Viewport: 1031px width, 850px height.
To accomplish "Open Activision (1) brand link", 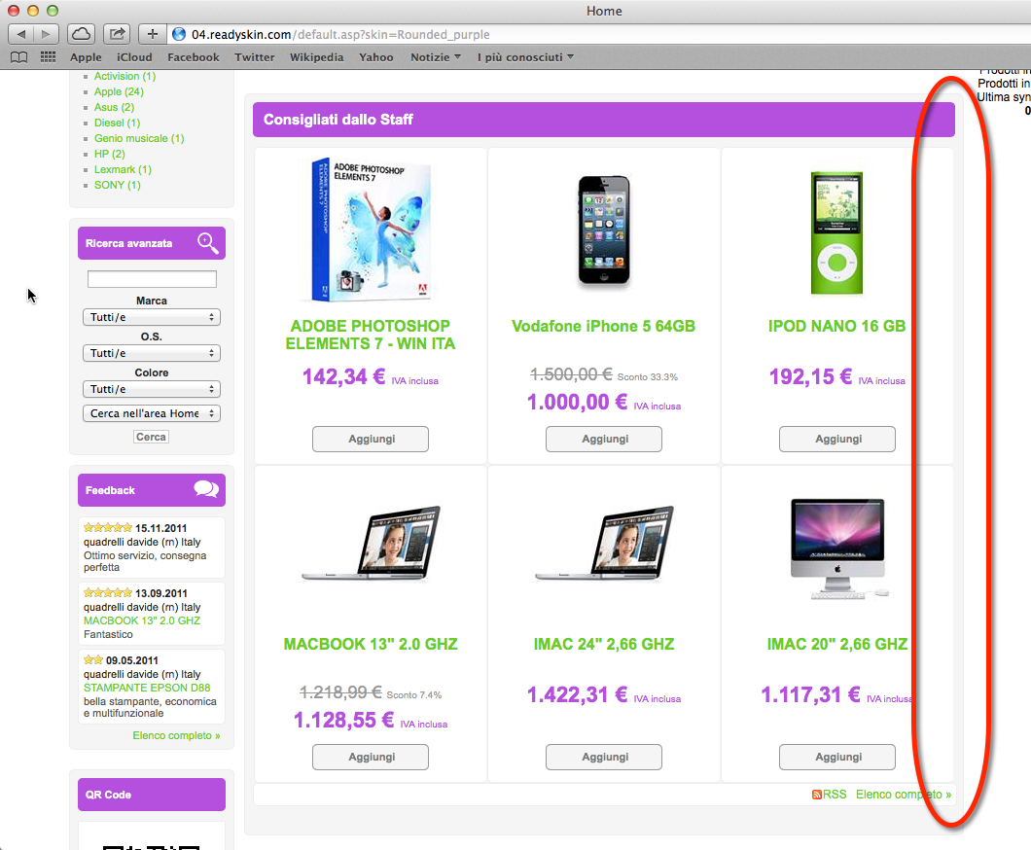I will pos(124,76).
